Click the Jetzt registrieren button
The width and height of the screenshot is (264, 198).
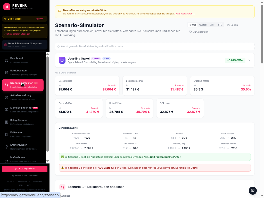point(25,169)
